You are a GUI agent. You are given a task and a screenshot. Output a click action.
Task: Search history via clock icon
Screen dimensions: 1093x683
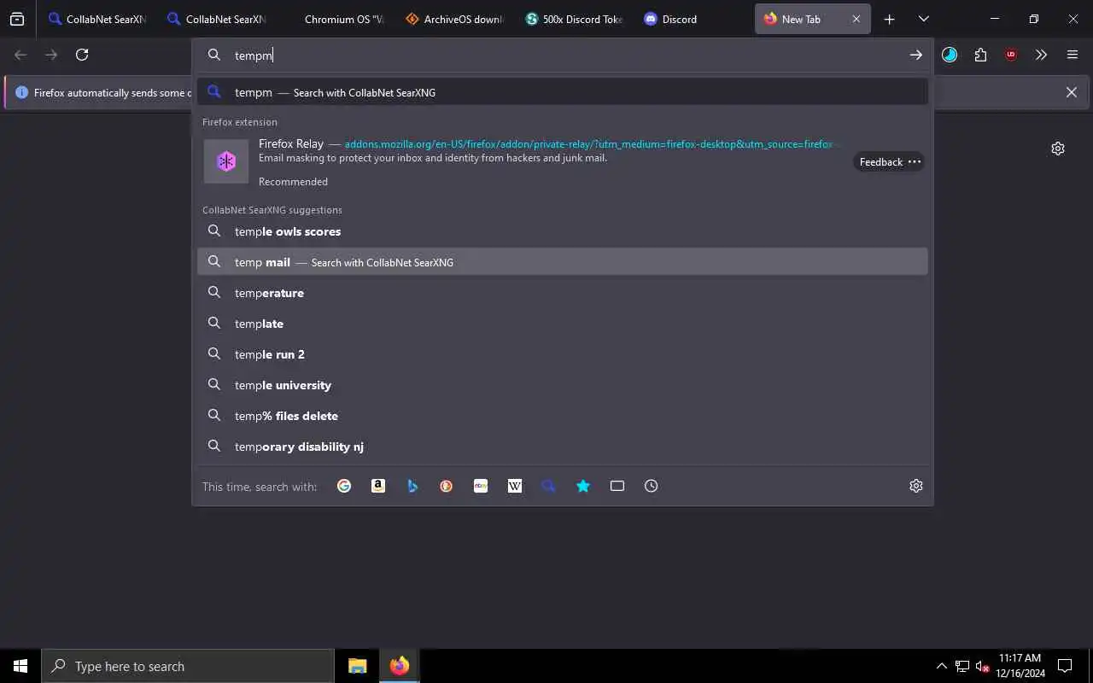click(x=652, y=486)
